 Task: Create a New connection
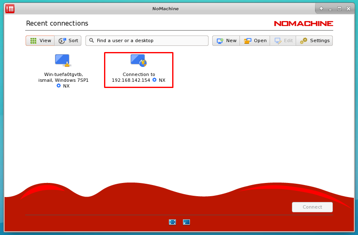[226, 40]
